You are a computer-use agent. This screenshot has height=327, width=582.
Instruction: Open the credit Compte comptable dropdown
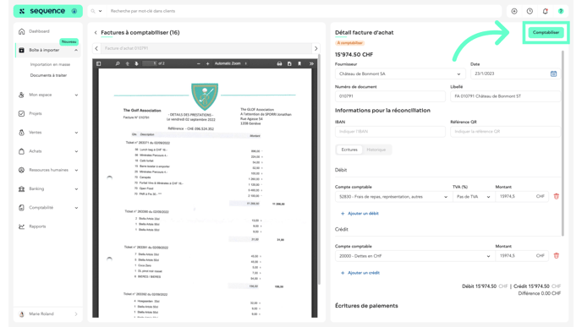(415, 256)
